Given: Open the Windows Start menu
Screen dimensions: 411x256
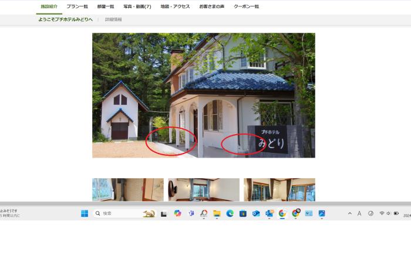Looking at the screenshot, I should click(x=85, y=214).
